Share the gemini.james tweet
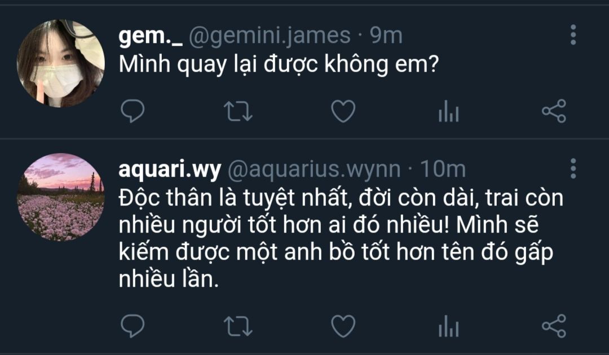This screenshot has height=355, width=609. tap(554, 111)
